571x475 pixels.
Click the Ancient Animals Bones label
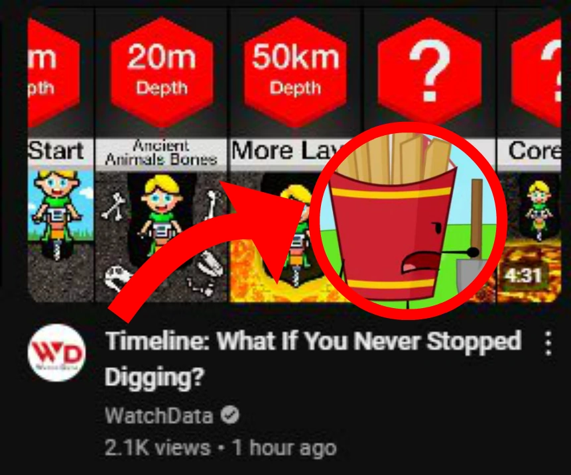click(161, 153)
